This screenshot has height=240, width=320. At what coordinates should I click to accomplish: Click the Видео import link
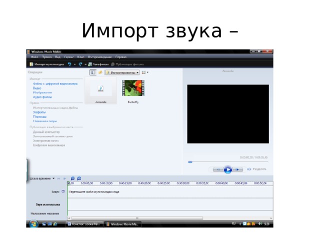tap(37, 88)
